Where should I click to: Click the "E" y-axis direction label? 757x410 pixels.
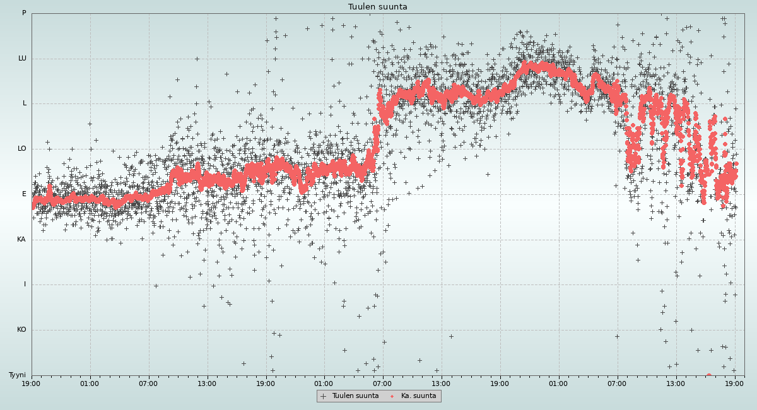[x=25, y=194]
